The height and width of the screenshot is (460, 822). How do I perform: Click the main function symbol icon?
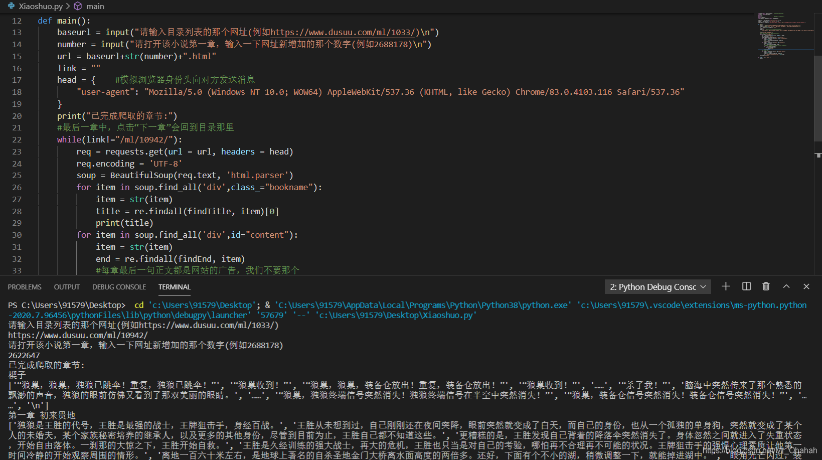pos(78,6)
